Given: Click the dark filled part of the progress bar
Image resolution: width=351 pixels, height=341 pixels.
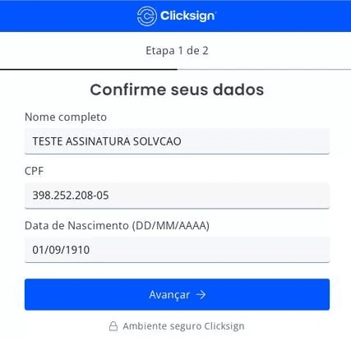Looking at the screenshot, I should [x=89, y=70].
